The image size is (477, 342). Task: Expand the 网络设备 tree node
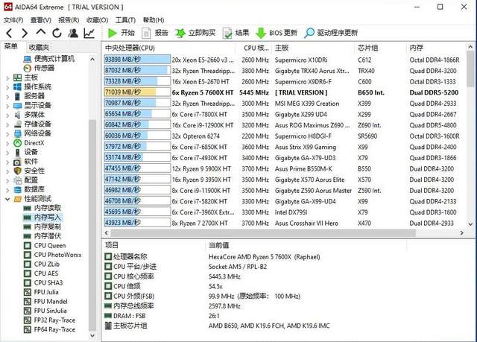point(7,134)
